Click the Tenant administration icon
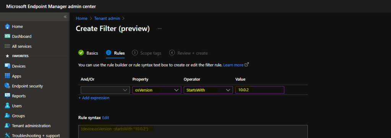 pos(7,126)
